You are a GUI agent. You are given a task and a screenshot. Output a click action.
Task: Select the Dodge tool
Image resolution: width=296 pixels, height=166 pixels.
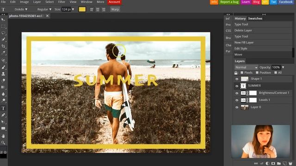click(x=3, y=101)
